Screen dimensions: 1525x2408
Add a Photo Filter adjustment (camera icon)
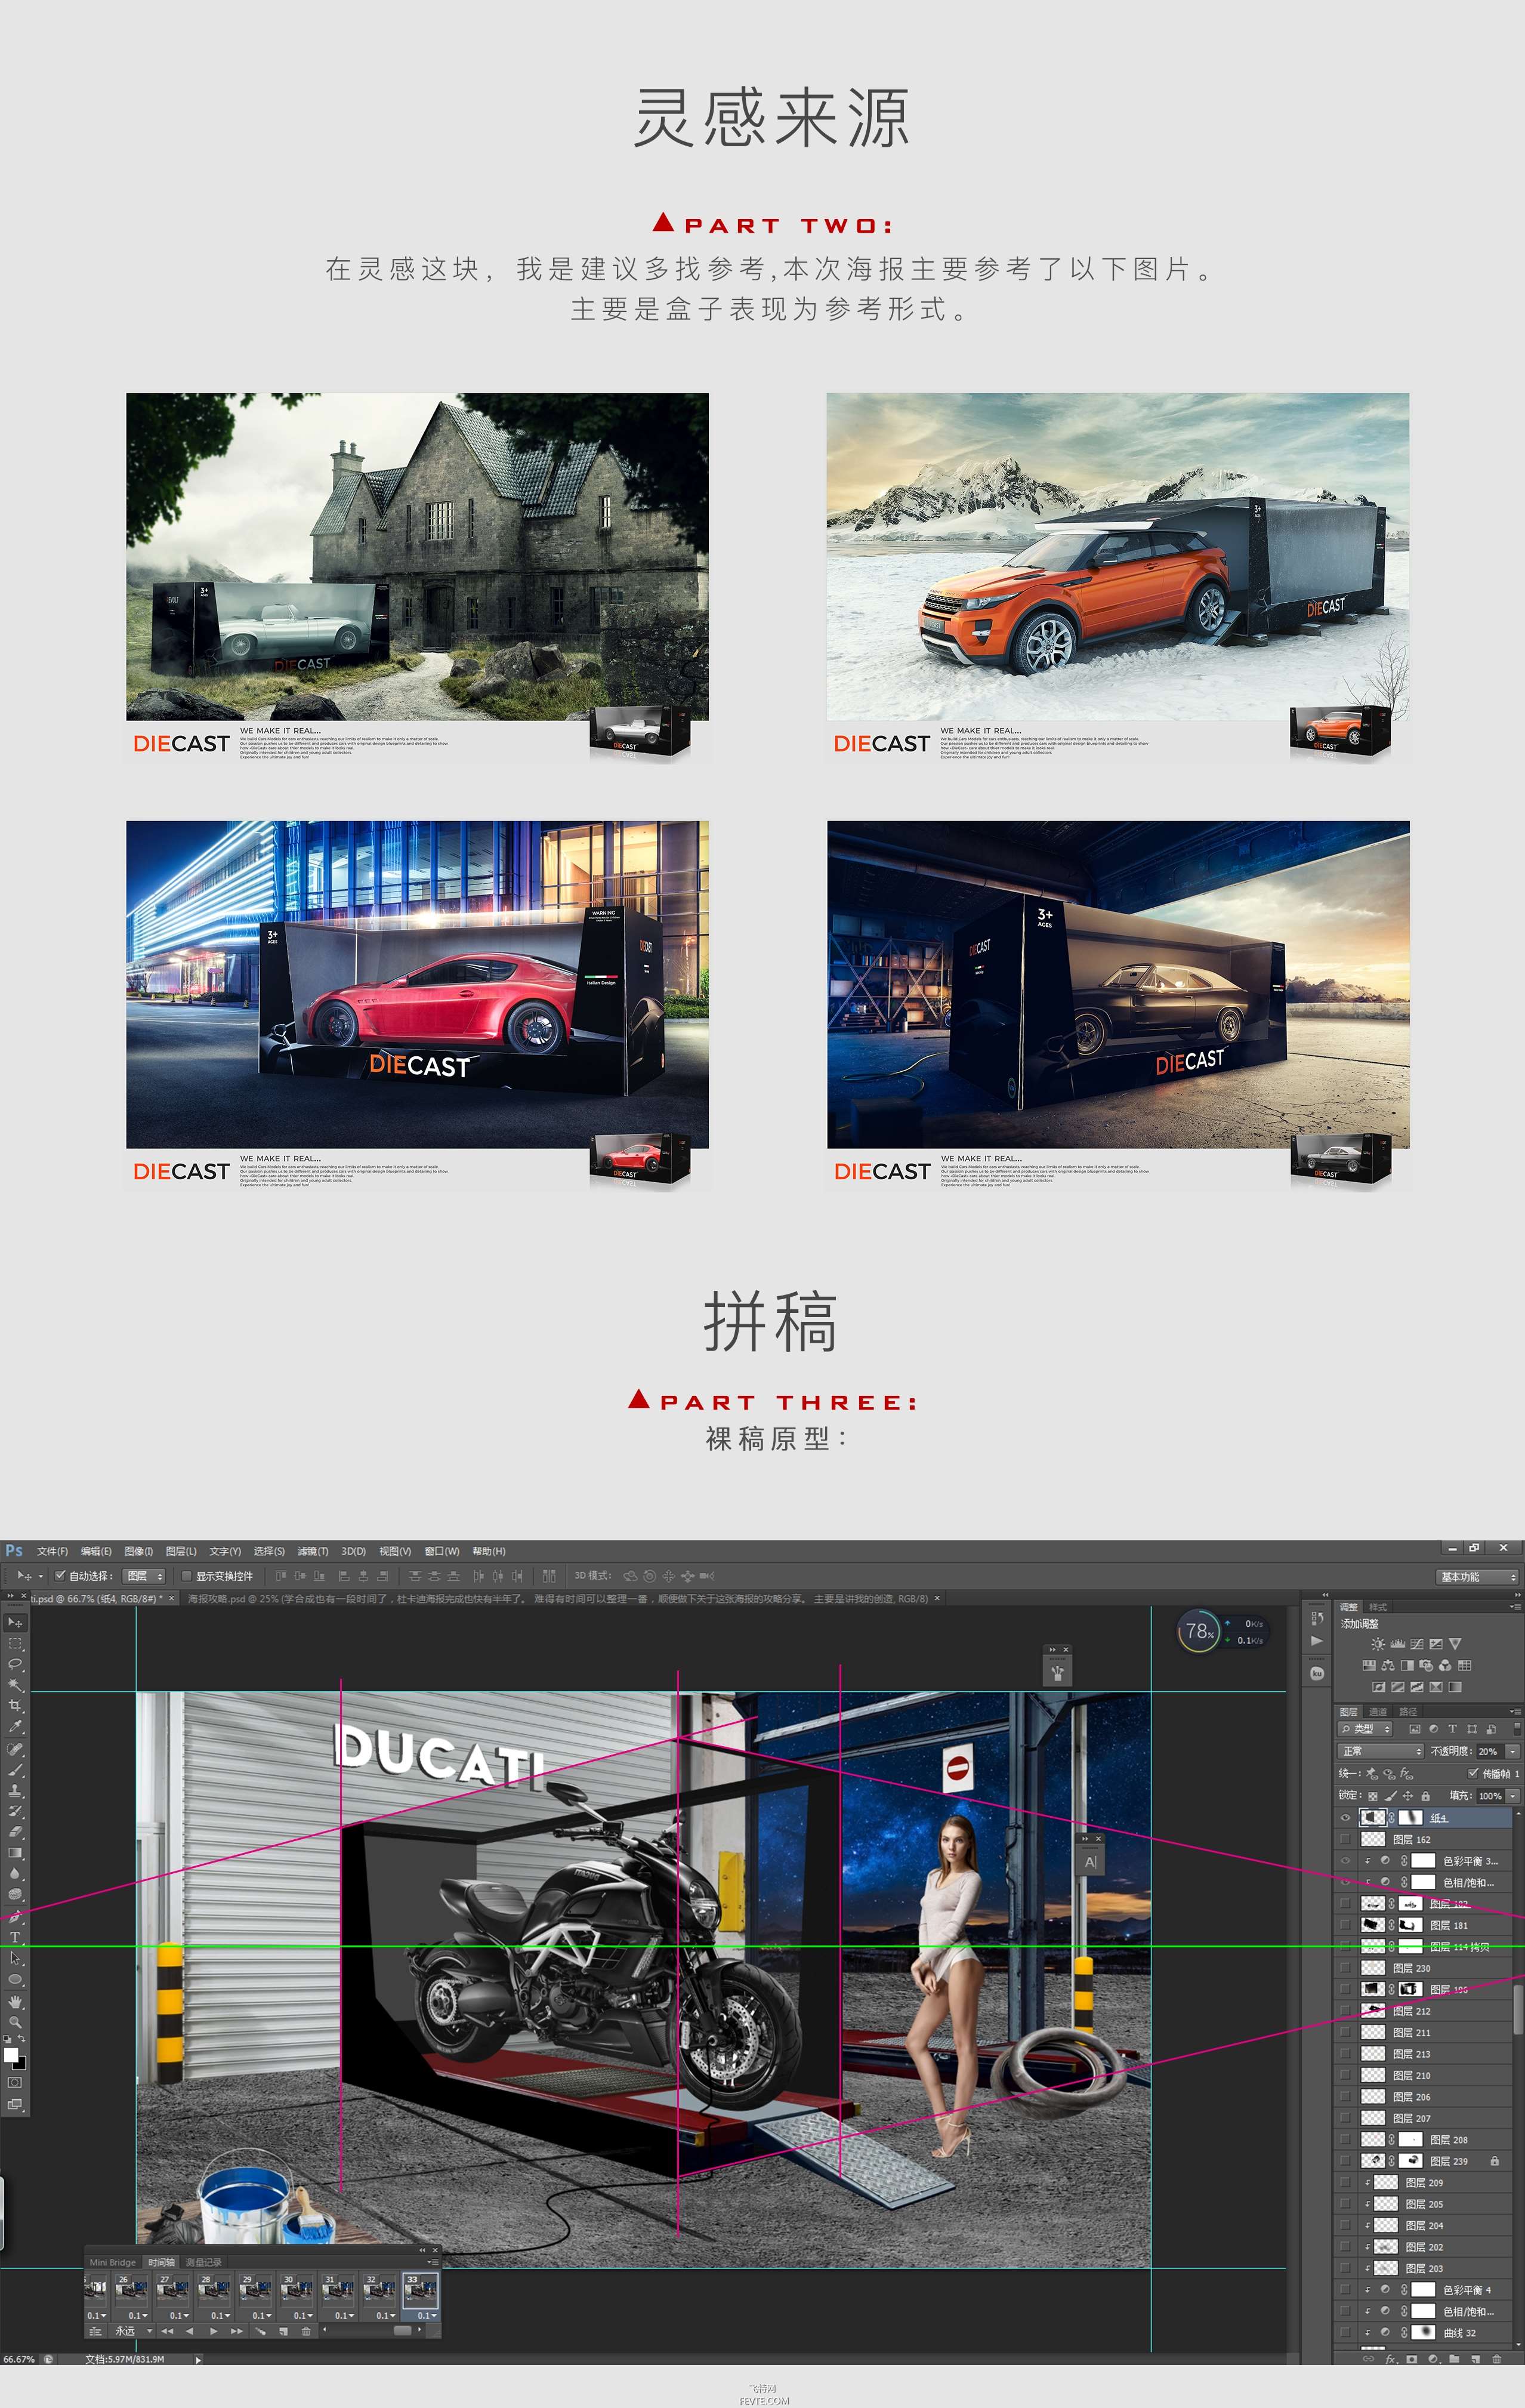1426,1665
